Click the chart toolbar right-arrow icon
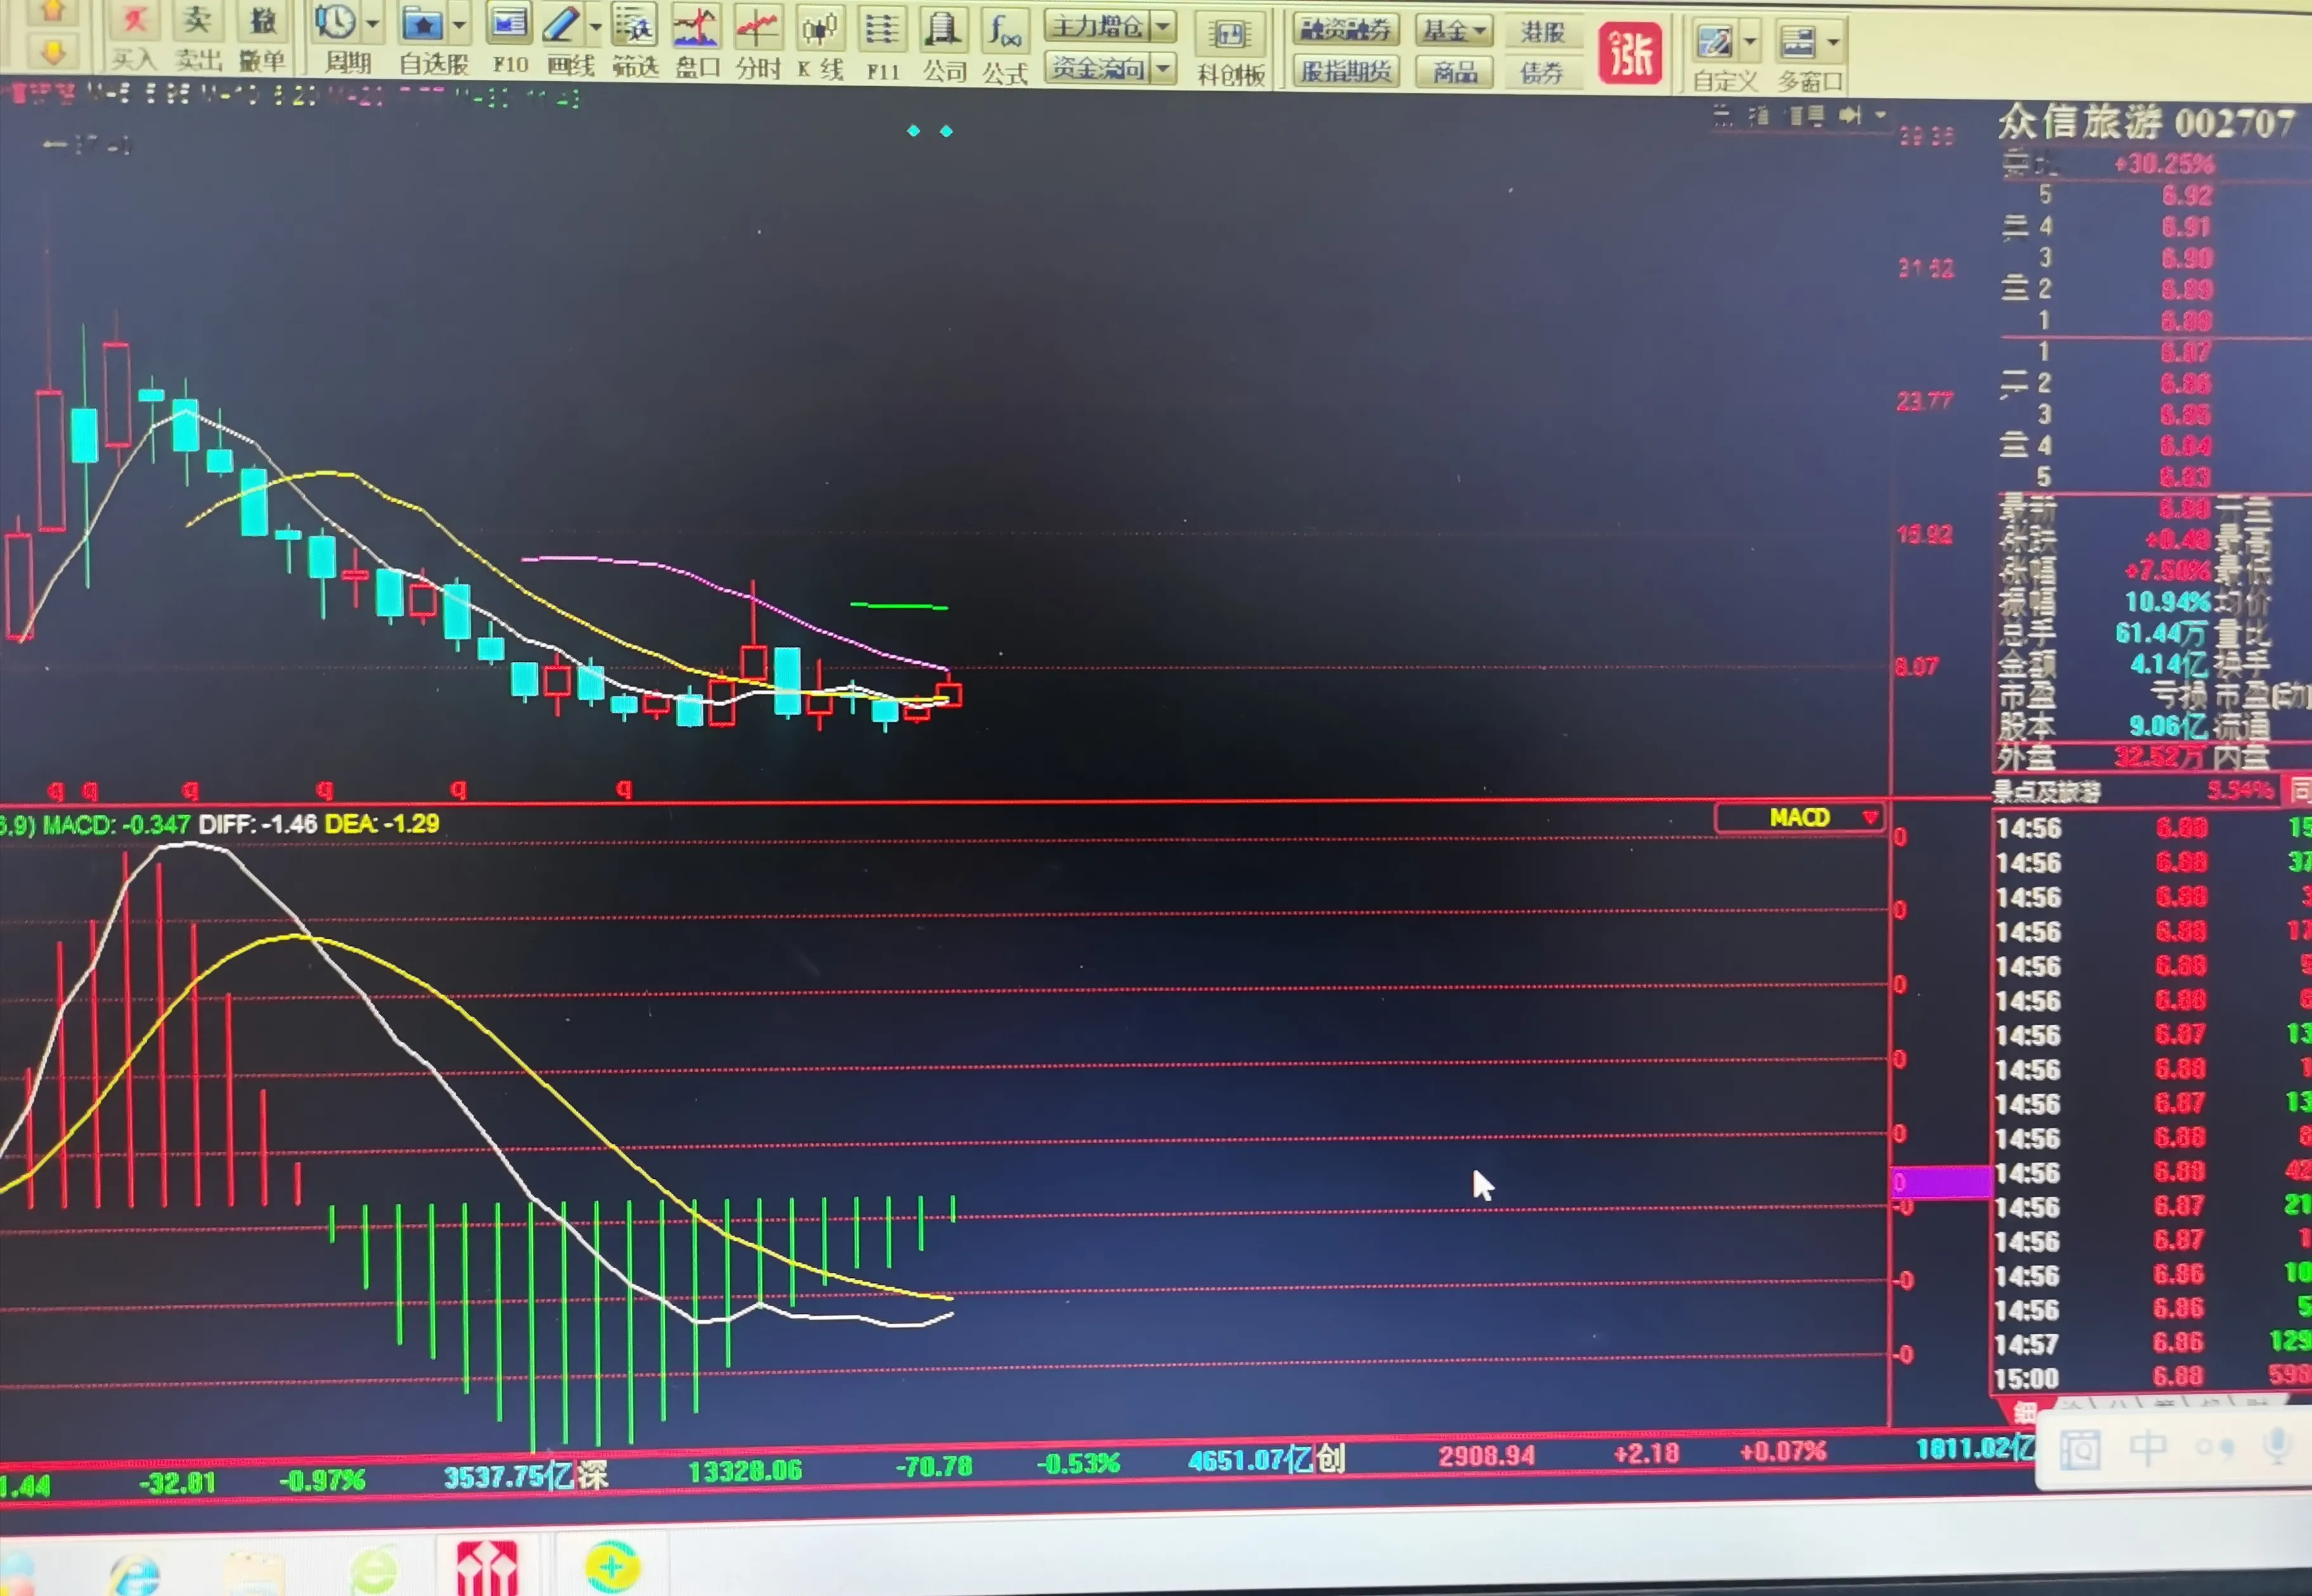This screenshot has height=1596, width=2312. pos(1850,116)
